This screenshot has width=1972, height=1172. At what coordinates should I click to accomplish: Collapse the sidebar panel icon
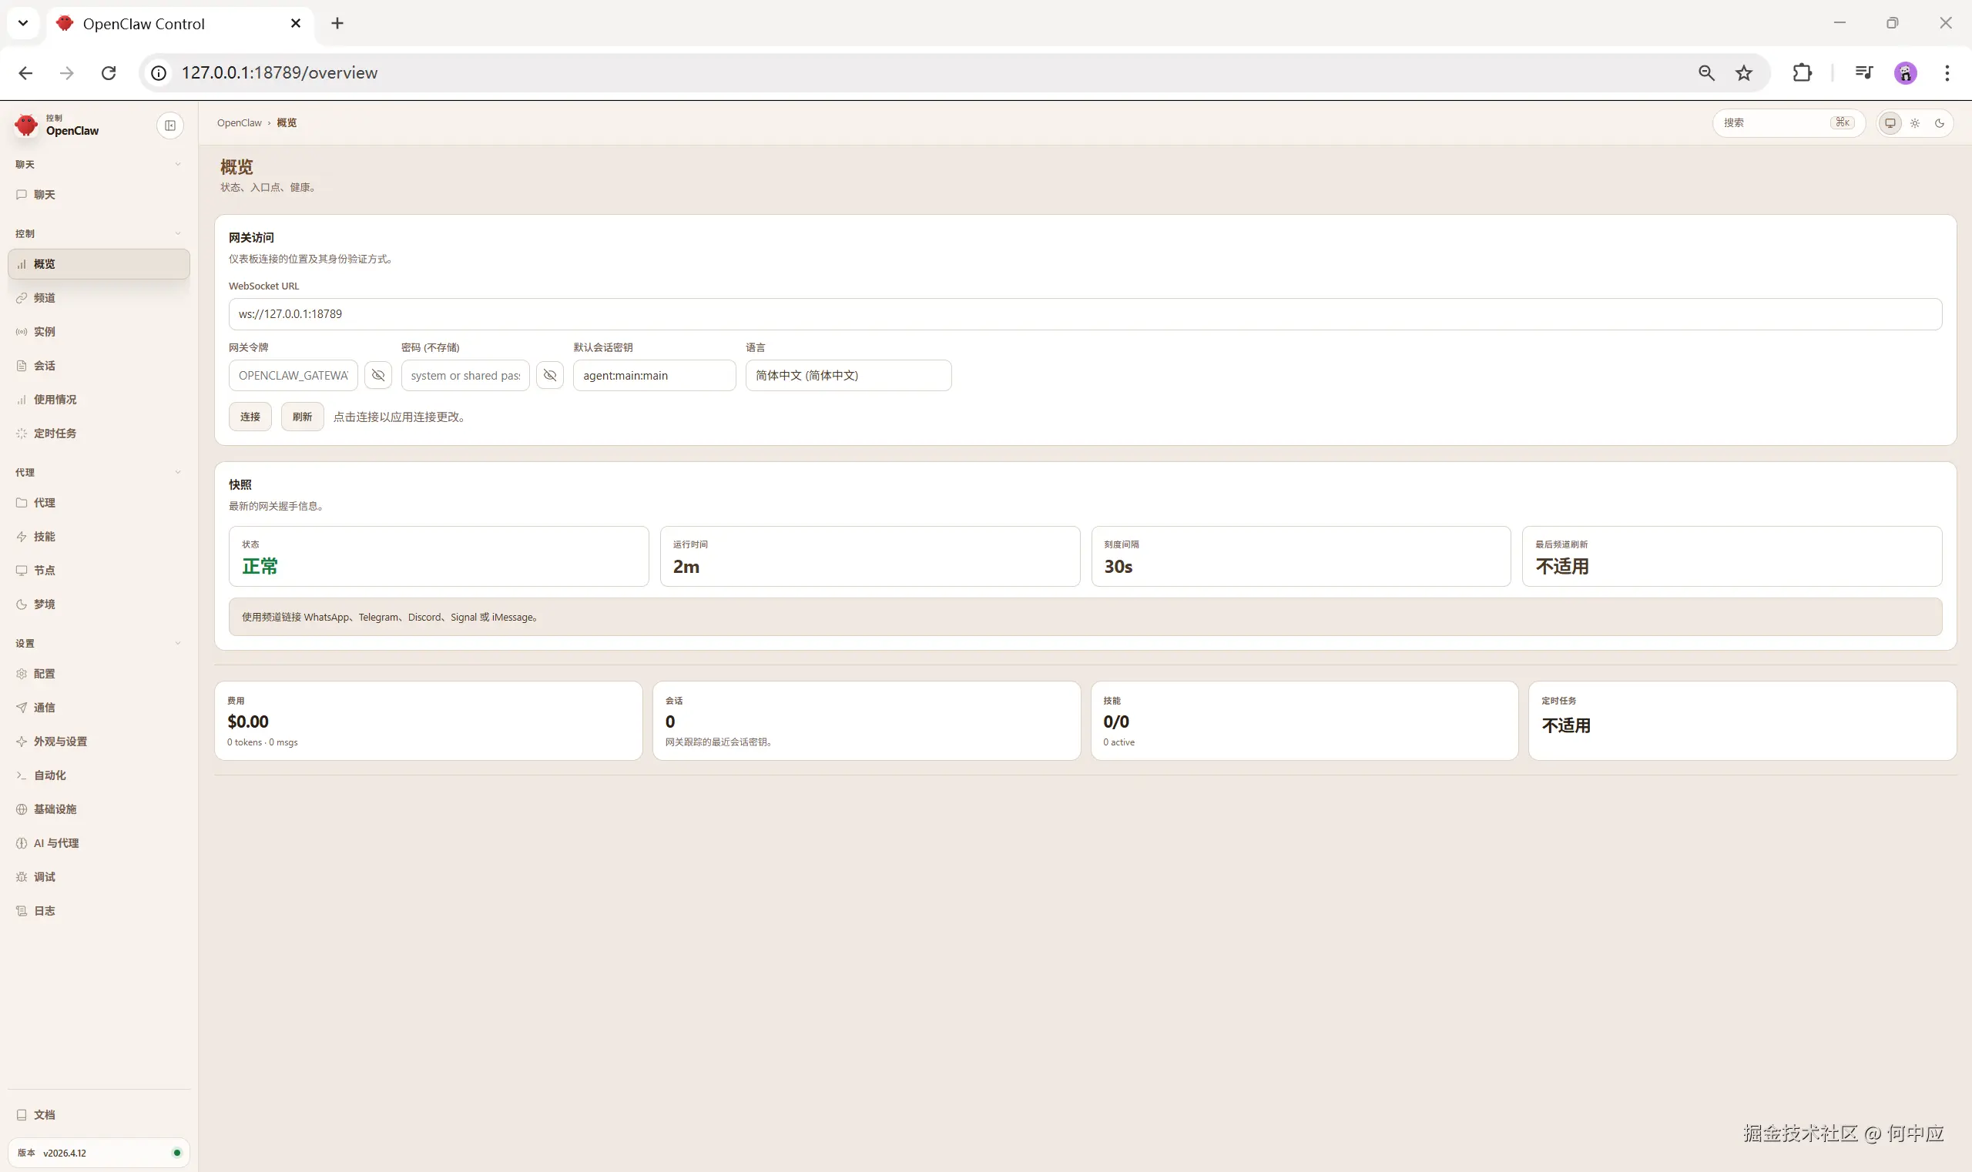(x=170, y=126)
